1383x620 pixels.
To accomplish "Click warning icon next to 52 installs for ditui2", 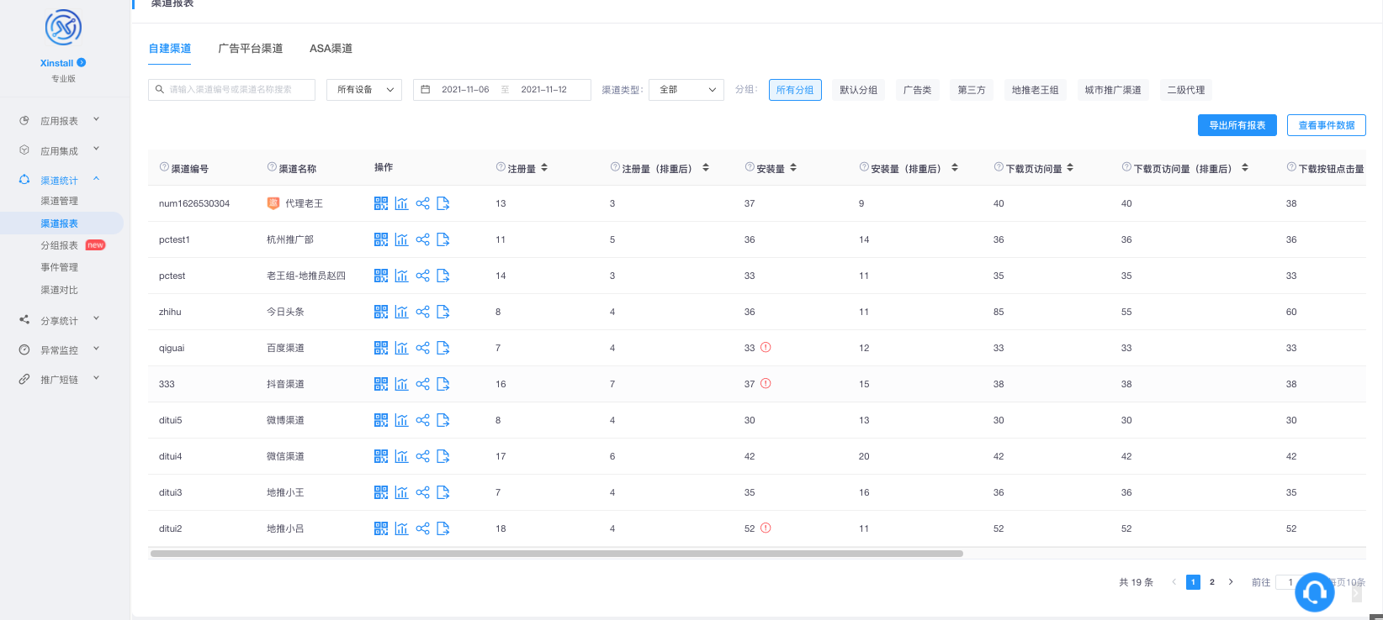I will point(766,528).
